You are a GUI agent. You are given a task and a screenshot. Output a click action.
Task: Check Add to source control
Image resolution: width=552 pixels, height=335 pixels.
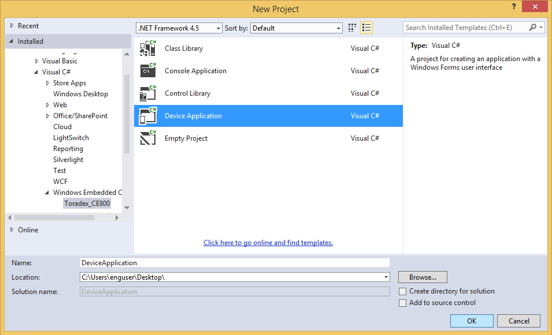[x=402, y=302]
